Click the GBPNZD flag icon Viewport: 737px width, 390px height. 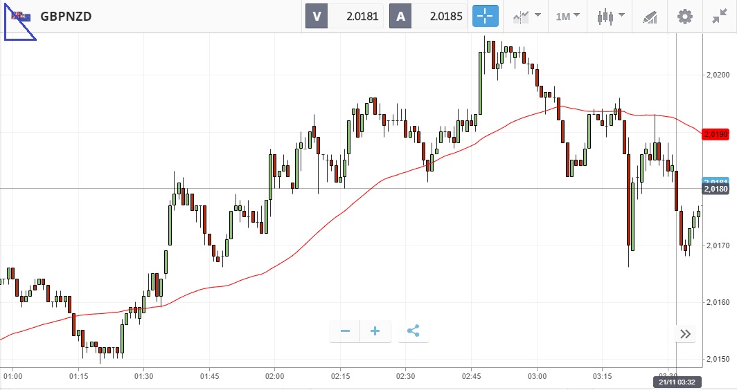click(20, 16)
